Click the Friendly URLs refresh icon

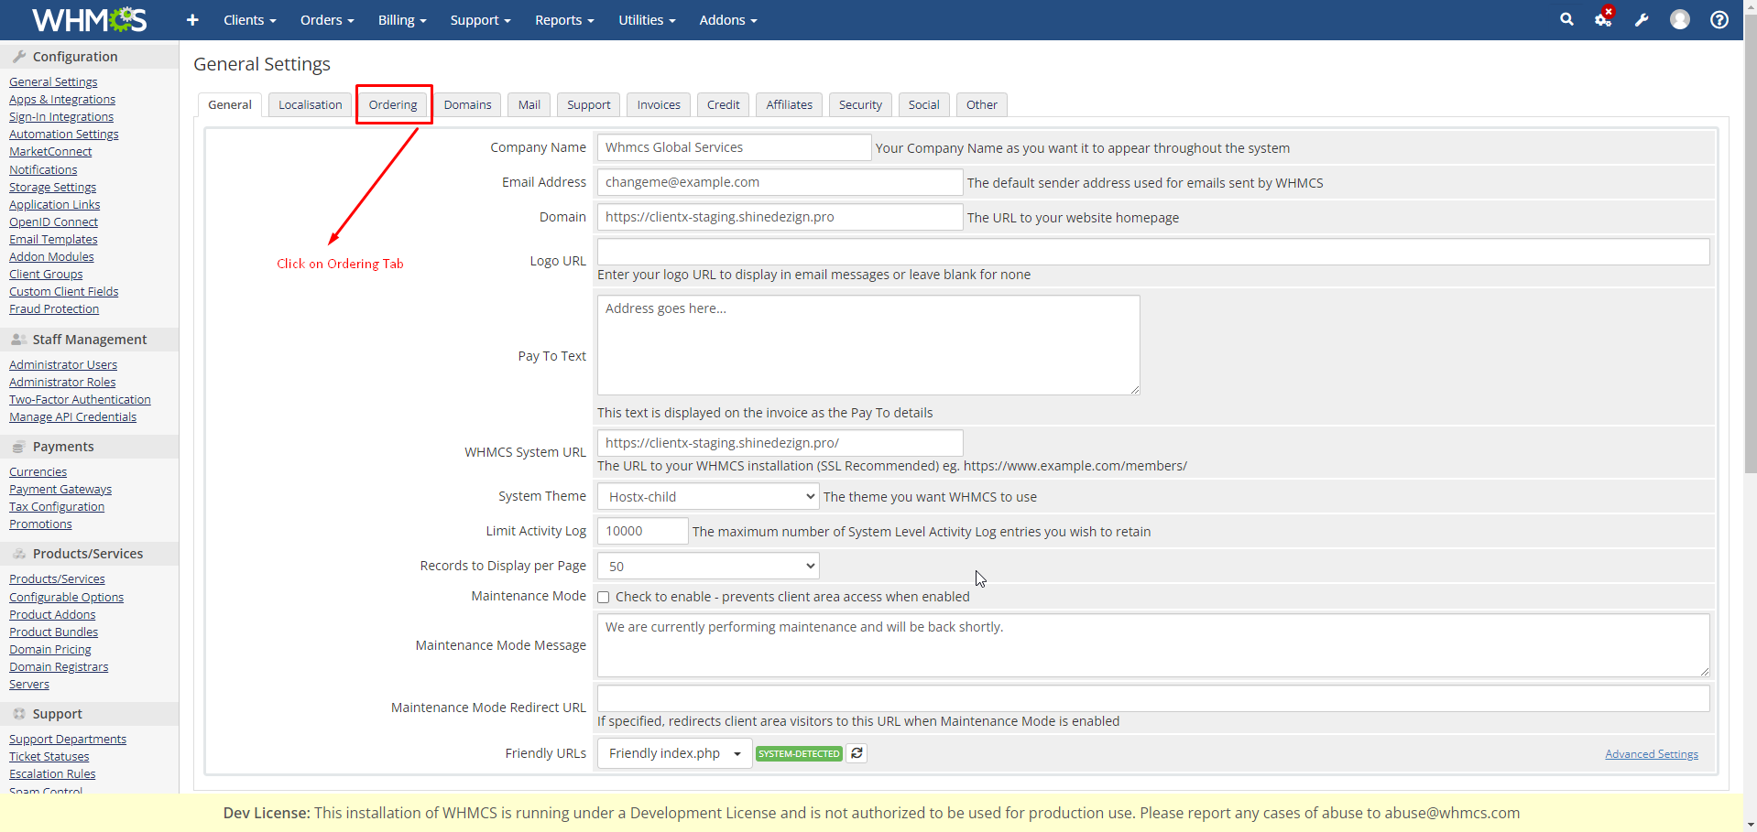[x=857, y=753]
